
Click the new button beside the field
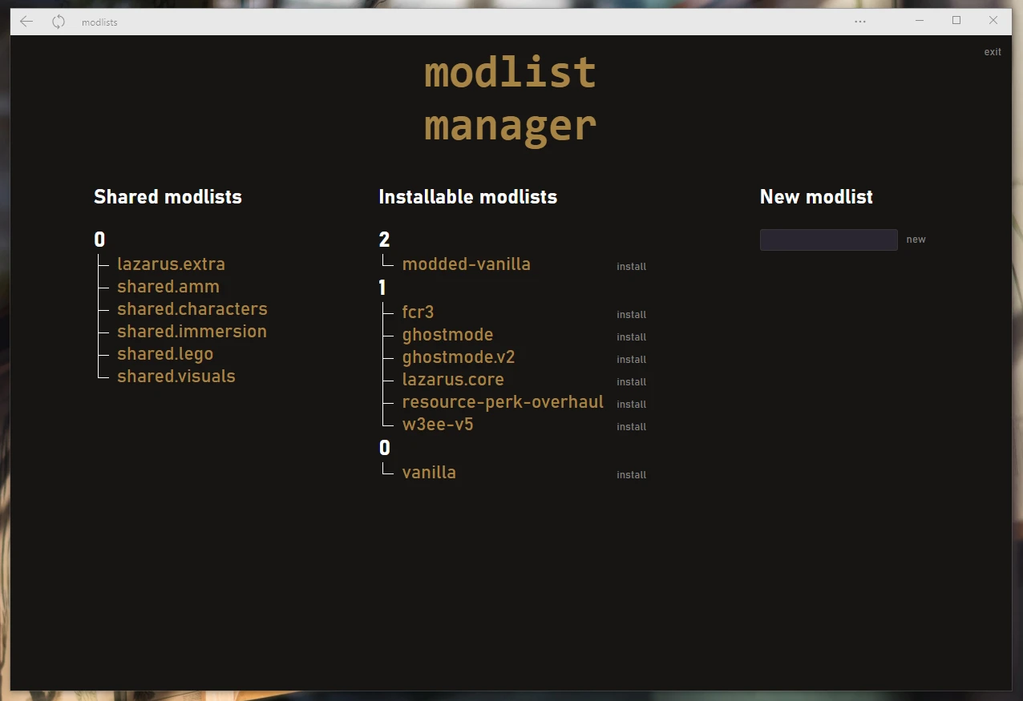click(916, 240)
